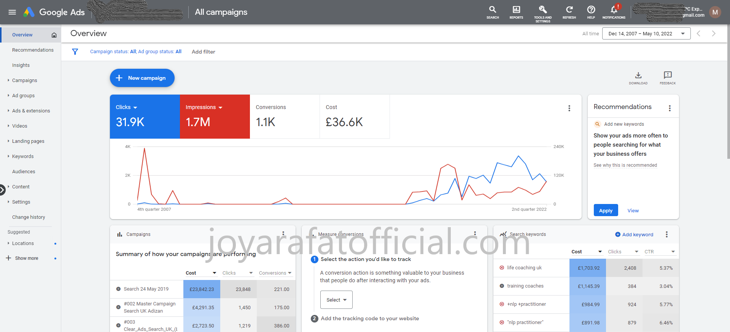The width and height of the screenshot is (730, 332).
Task: Open Tools and Settings wrench
Action: click(543, 13)
